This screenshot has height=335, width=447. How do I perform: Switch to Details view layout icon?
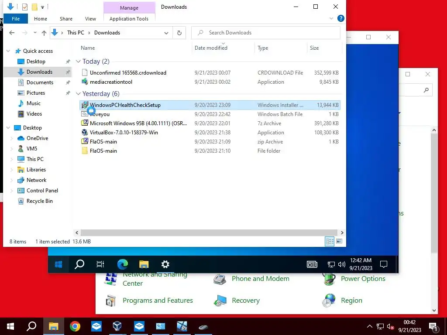pos(330,241)
